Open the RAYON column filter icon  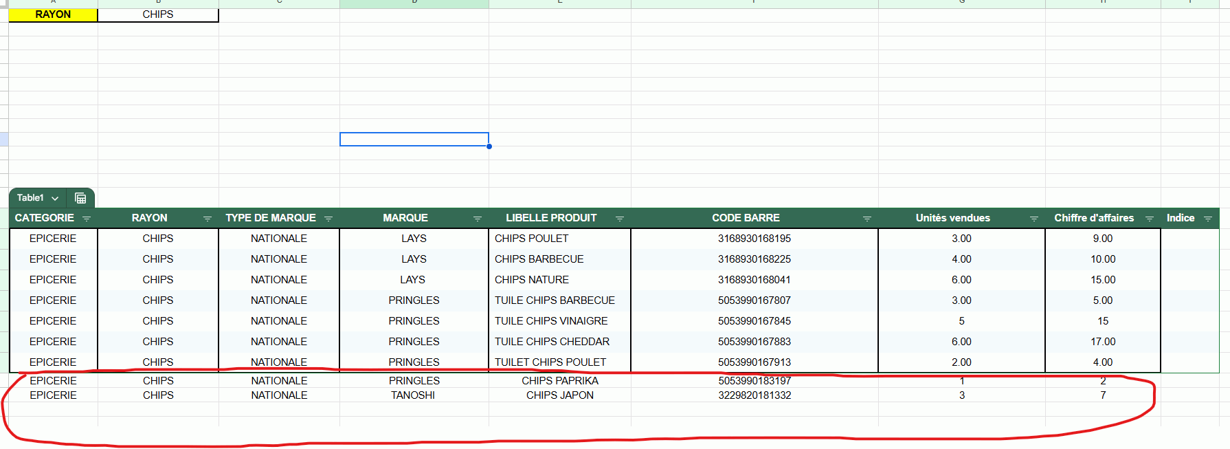tap(207, 219)
